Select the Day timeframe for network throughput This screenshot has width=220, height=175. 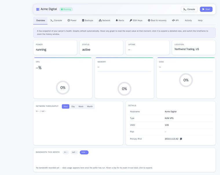(x=73, y=106)
